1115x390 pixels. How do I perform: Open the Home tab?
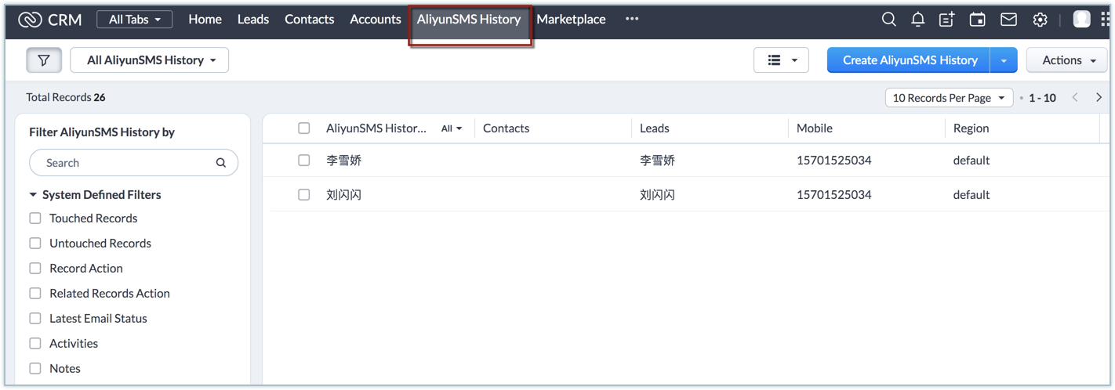pos(205,20)
